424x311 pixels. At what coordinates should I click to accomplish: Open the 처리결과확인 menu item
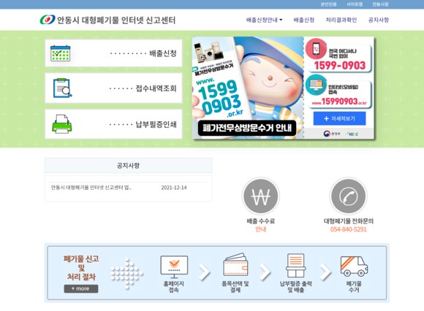click(x=341, y=20)
